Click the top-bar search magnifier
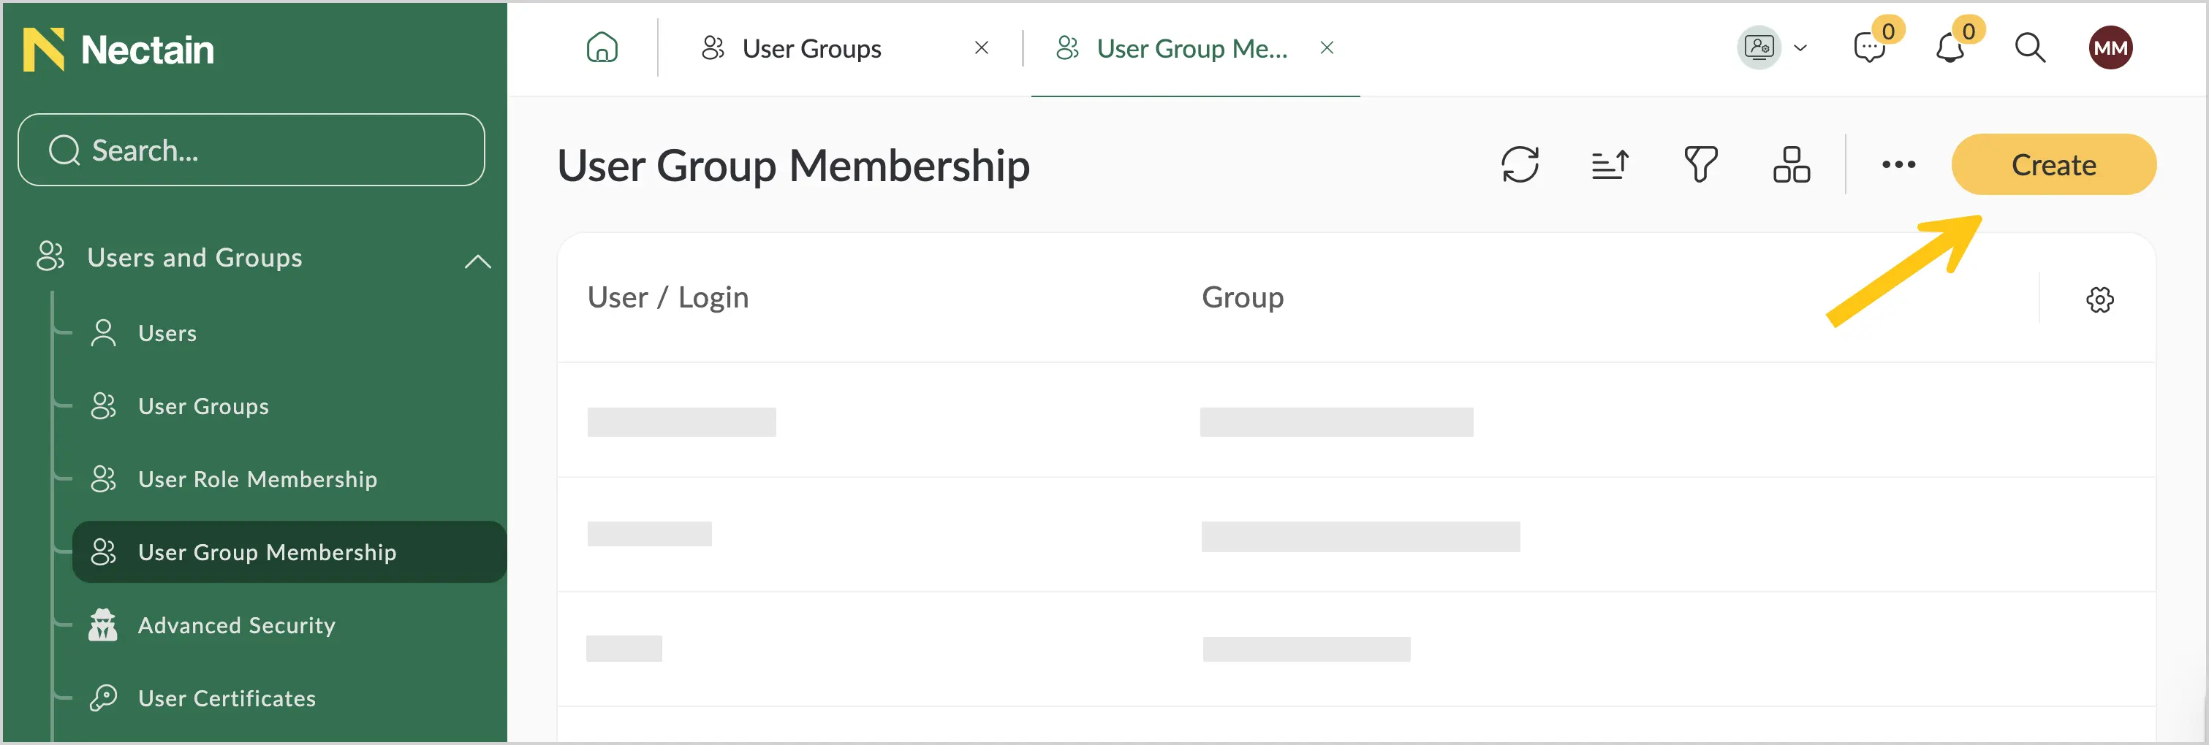Viewport: 2209px width, 745px height. 2030,48
